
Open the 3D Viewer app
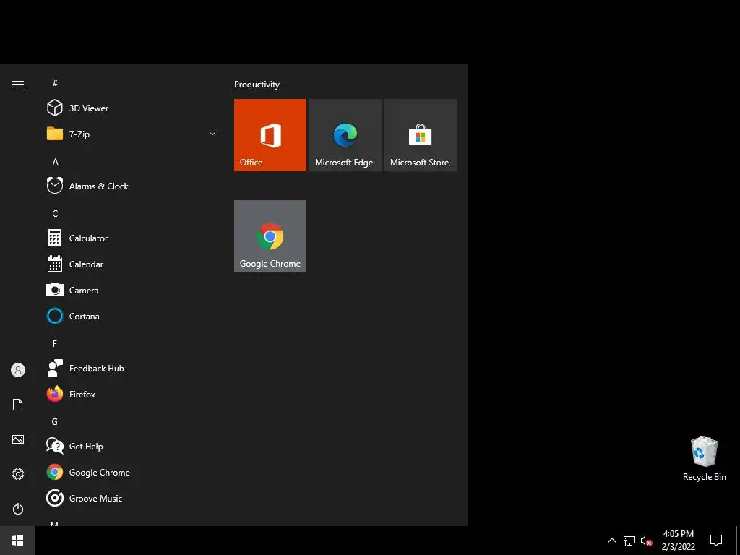coord(132,108)
